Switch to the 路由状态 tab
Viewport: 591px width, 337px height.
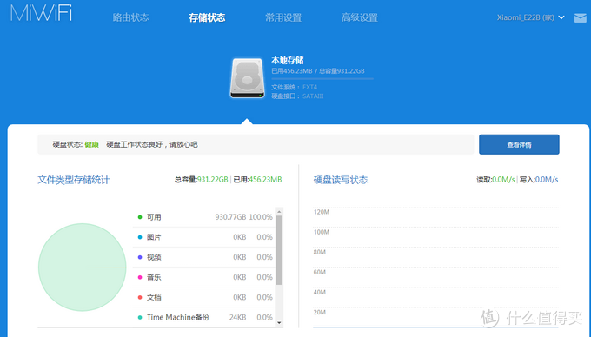[130, 17]
